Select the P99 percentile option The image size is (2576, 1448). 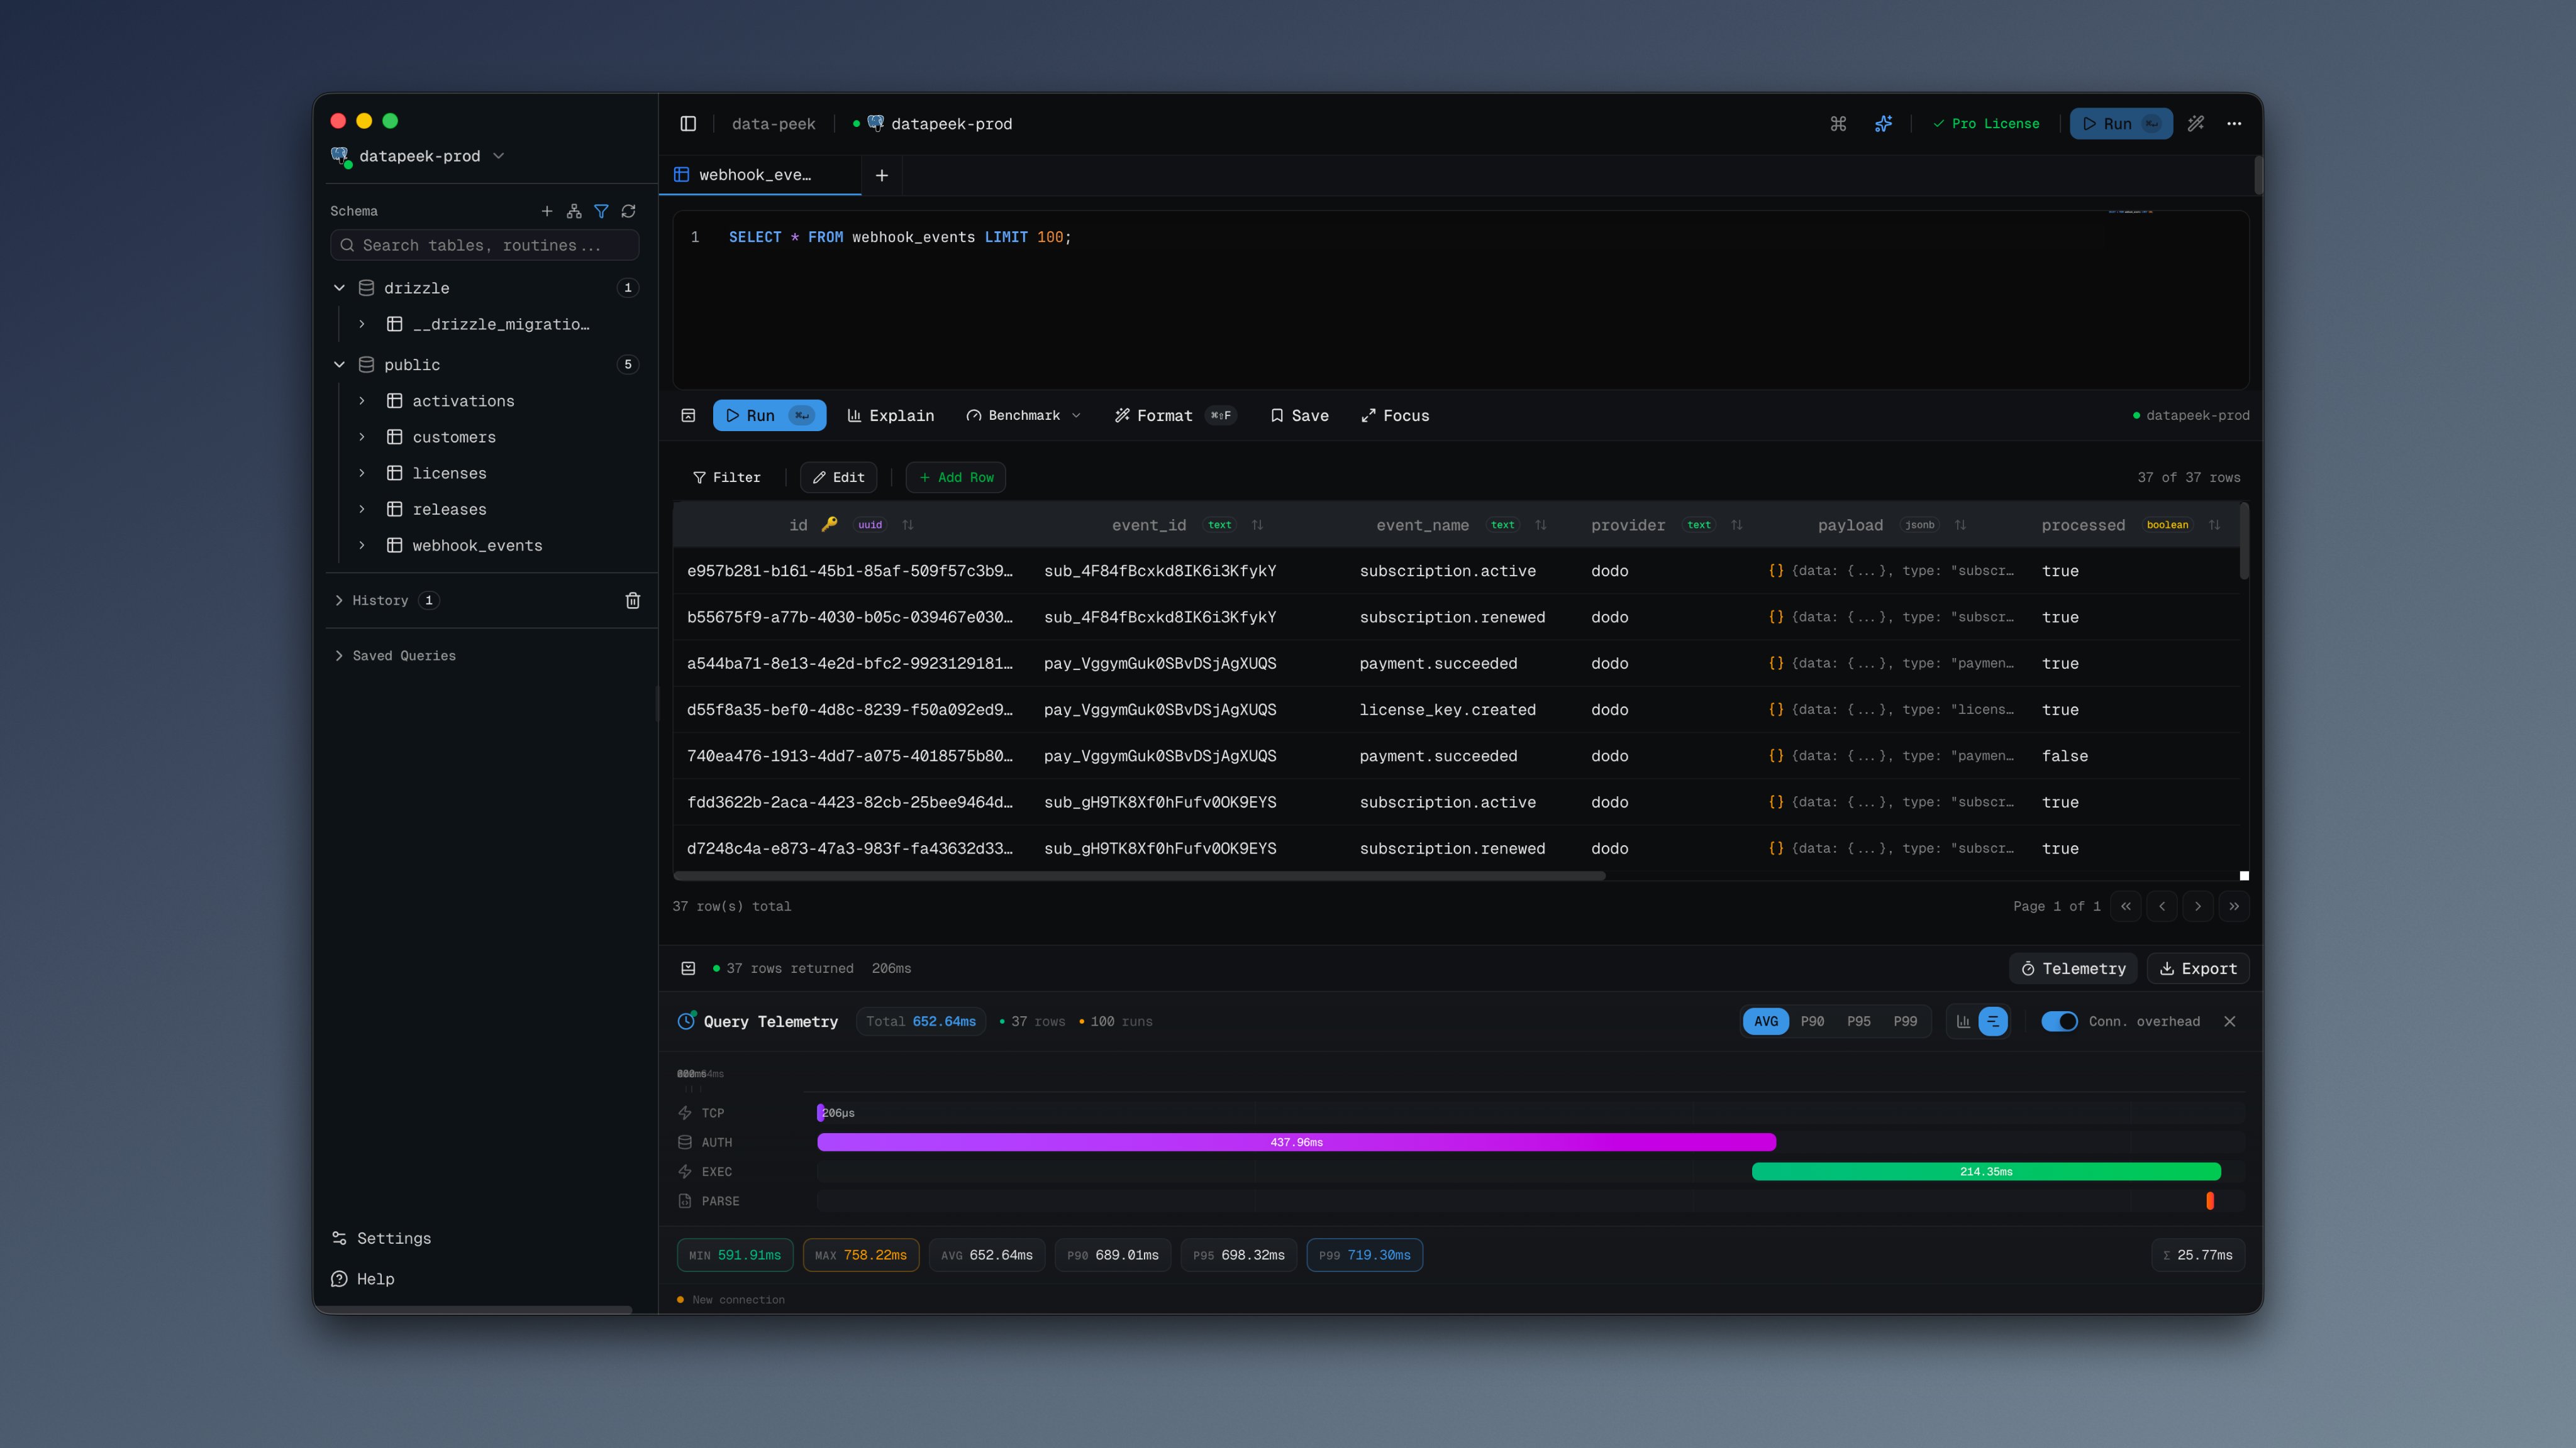pyautogui.click(x=1905, y=1021)
